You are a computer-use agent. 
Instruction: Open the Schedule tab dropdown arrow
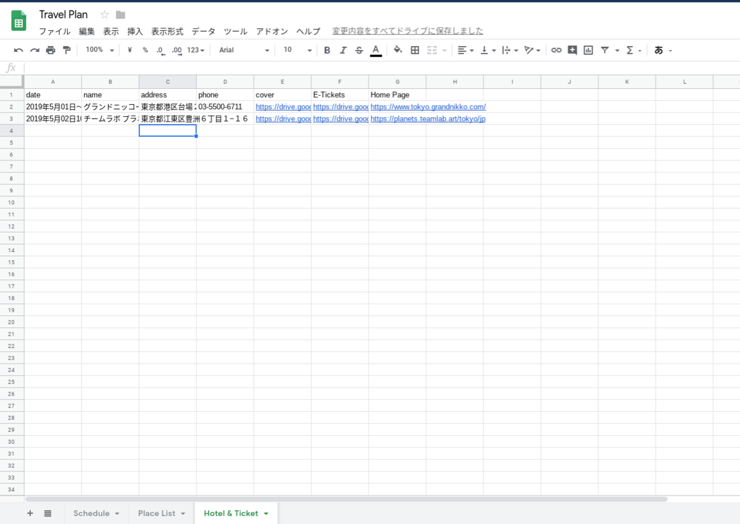point(117,514)
